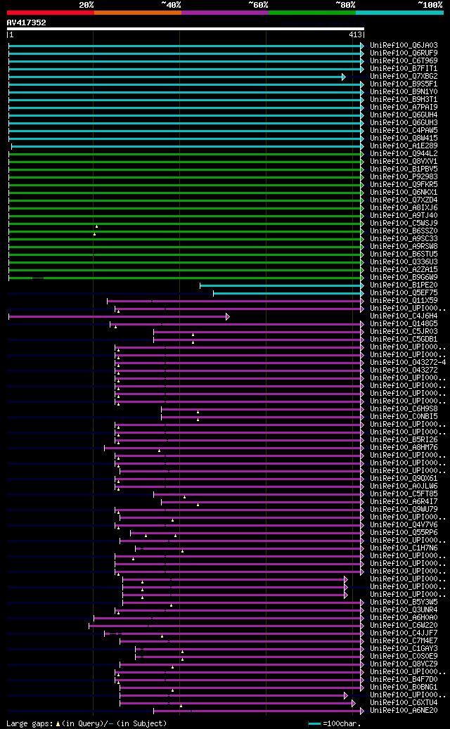Click the cyan alignment bar for A1E289

click(187, 146)
